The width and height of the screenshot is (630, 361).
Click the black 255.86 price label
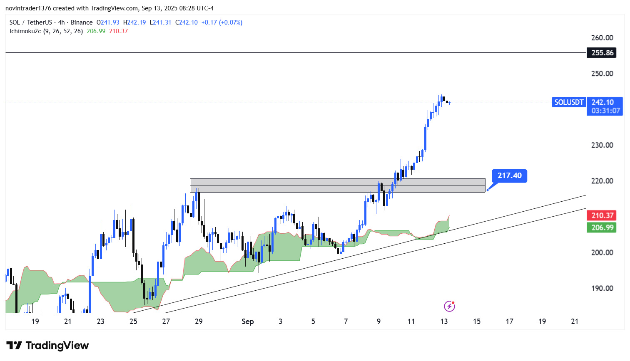pyautogui.click(x=601, y=53)
